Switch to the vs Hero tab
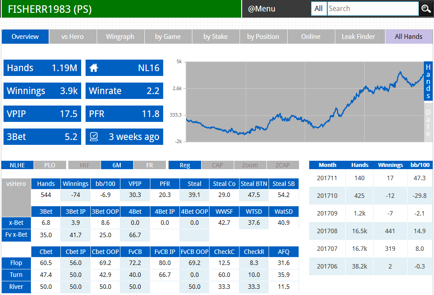Image resolution: width=434 pixels, height=295 pixels. (x=72, y=37)
